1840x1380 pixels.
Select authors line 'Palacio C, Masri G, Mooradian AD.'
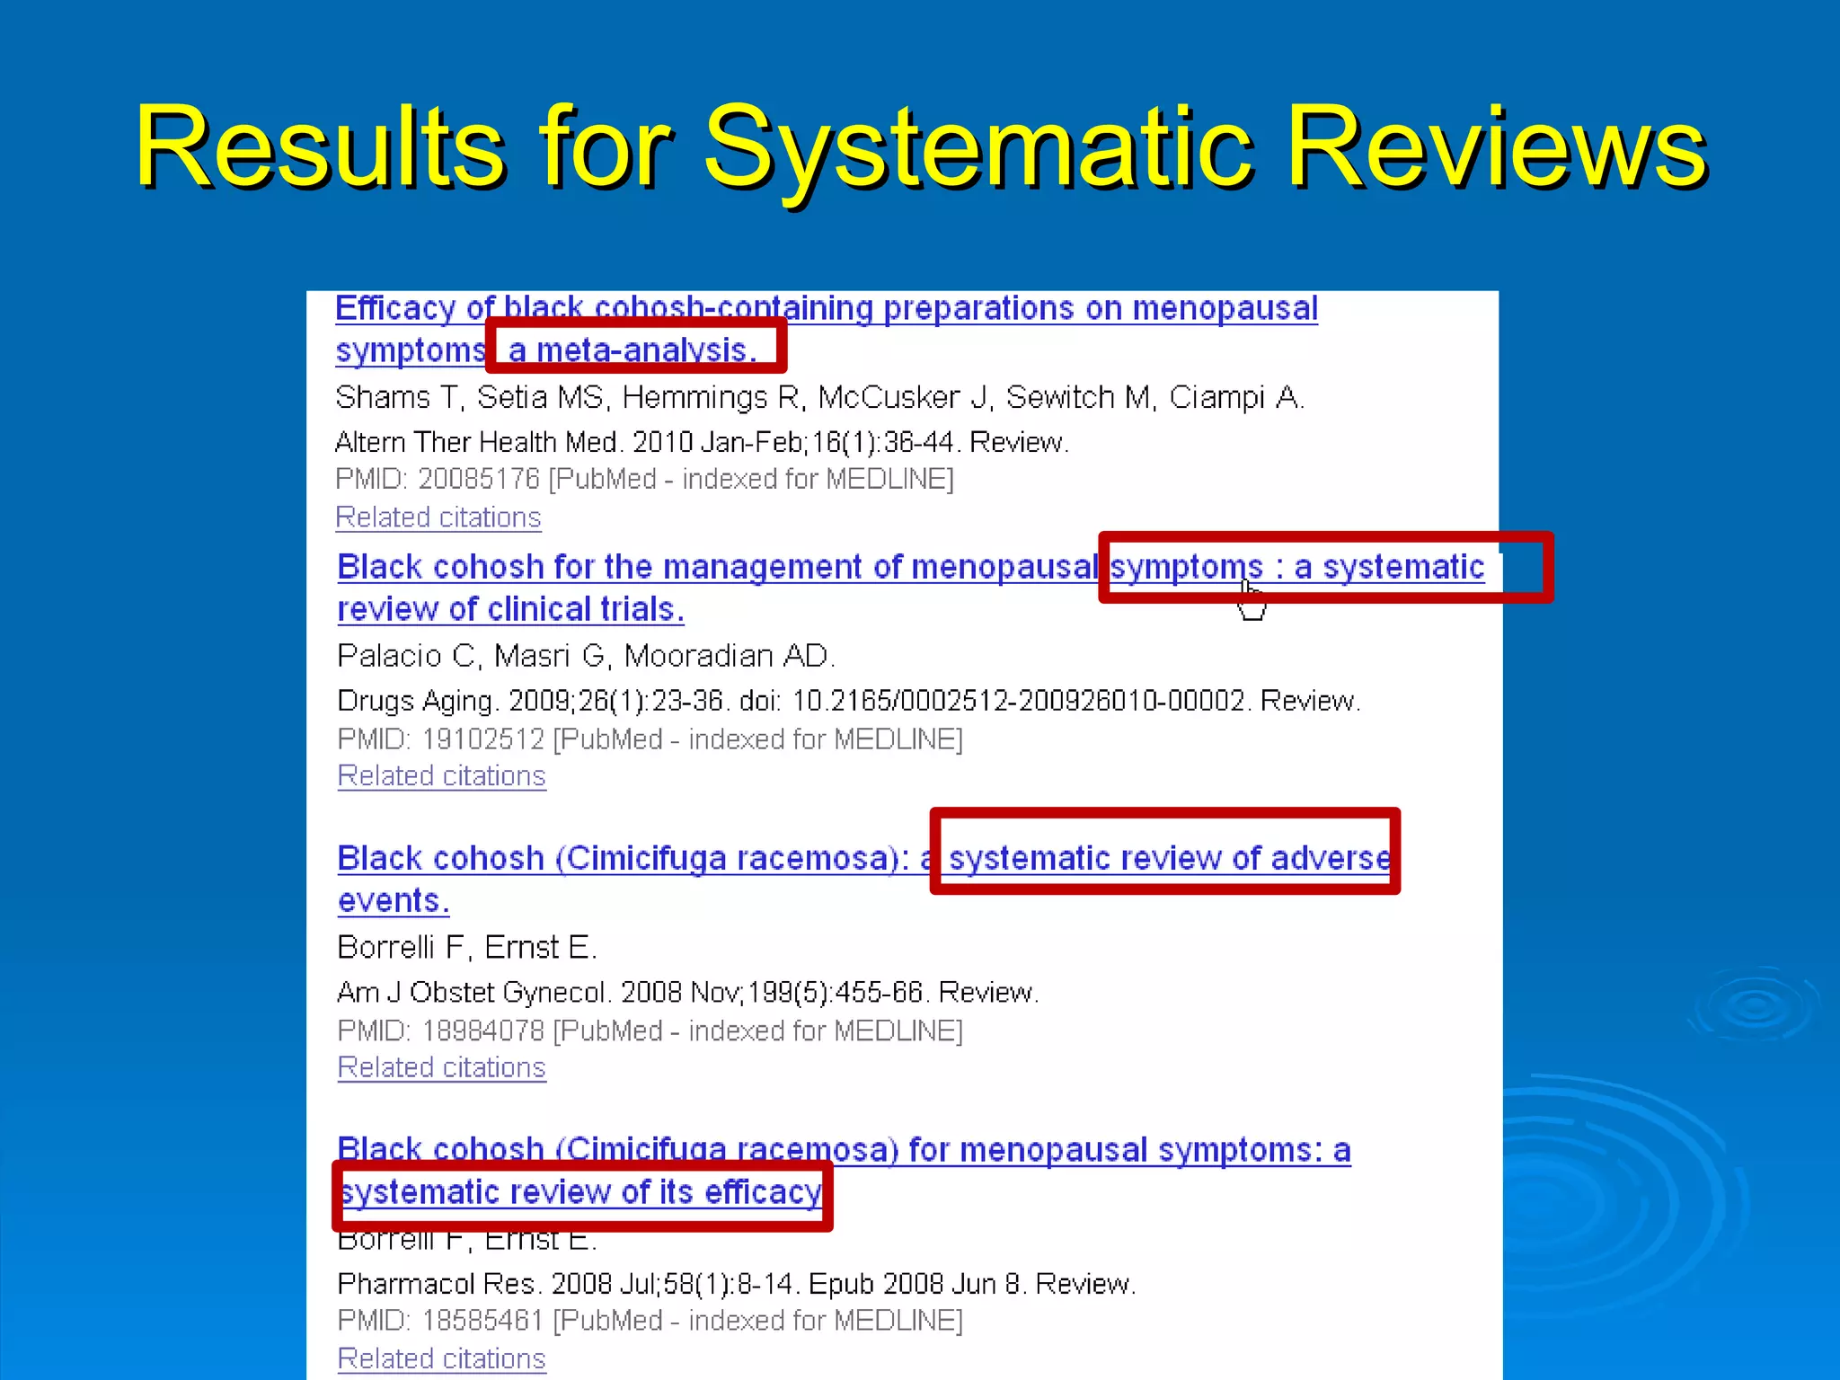586,656
